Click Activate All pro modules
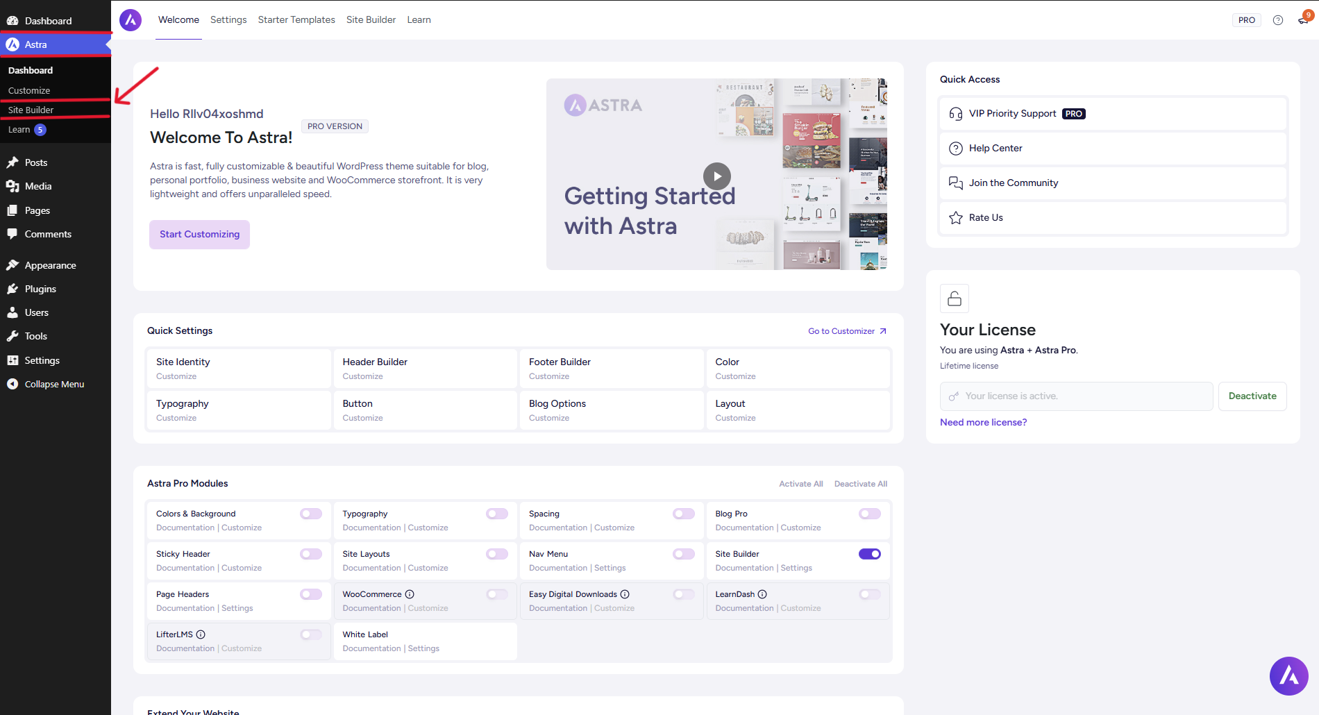This screenshot has height=715, width=1319. tap(801, 484)
